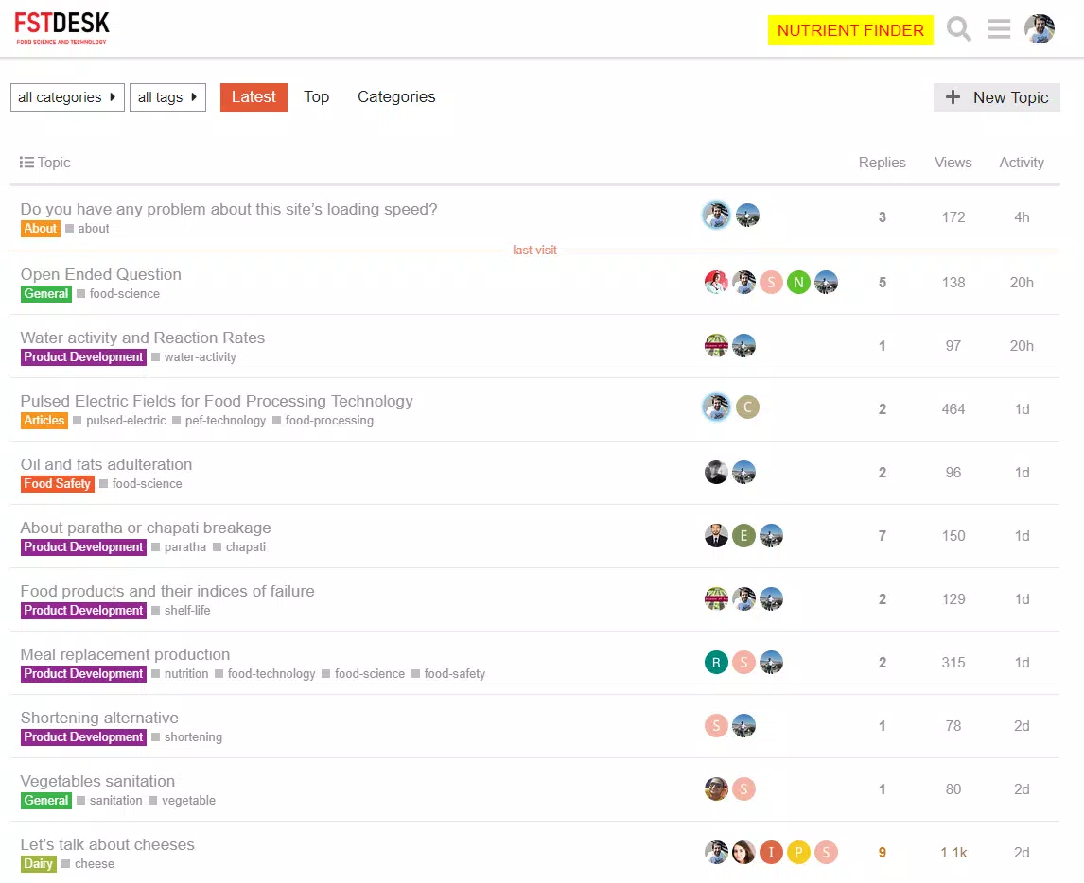Click the FSTDESK site logo
Screen dimensions: 1084x883
[62, 28]
